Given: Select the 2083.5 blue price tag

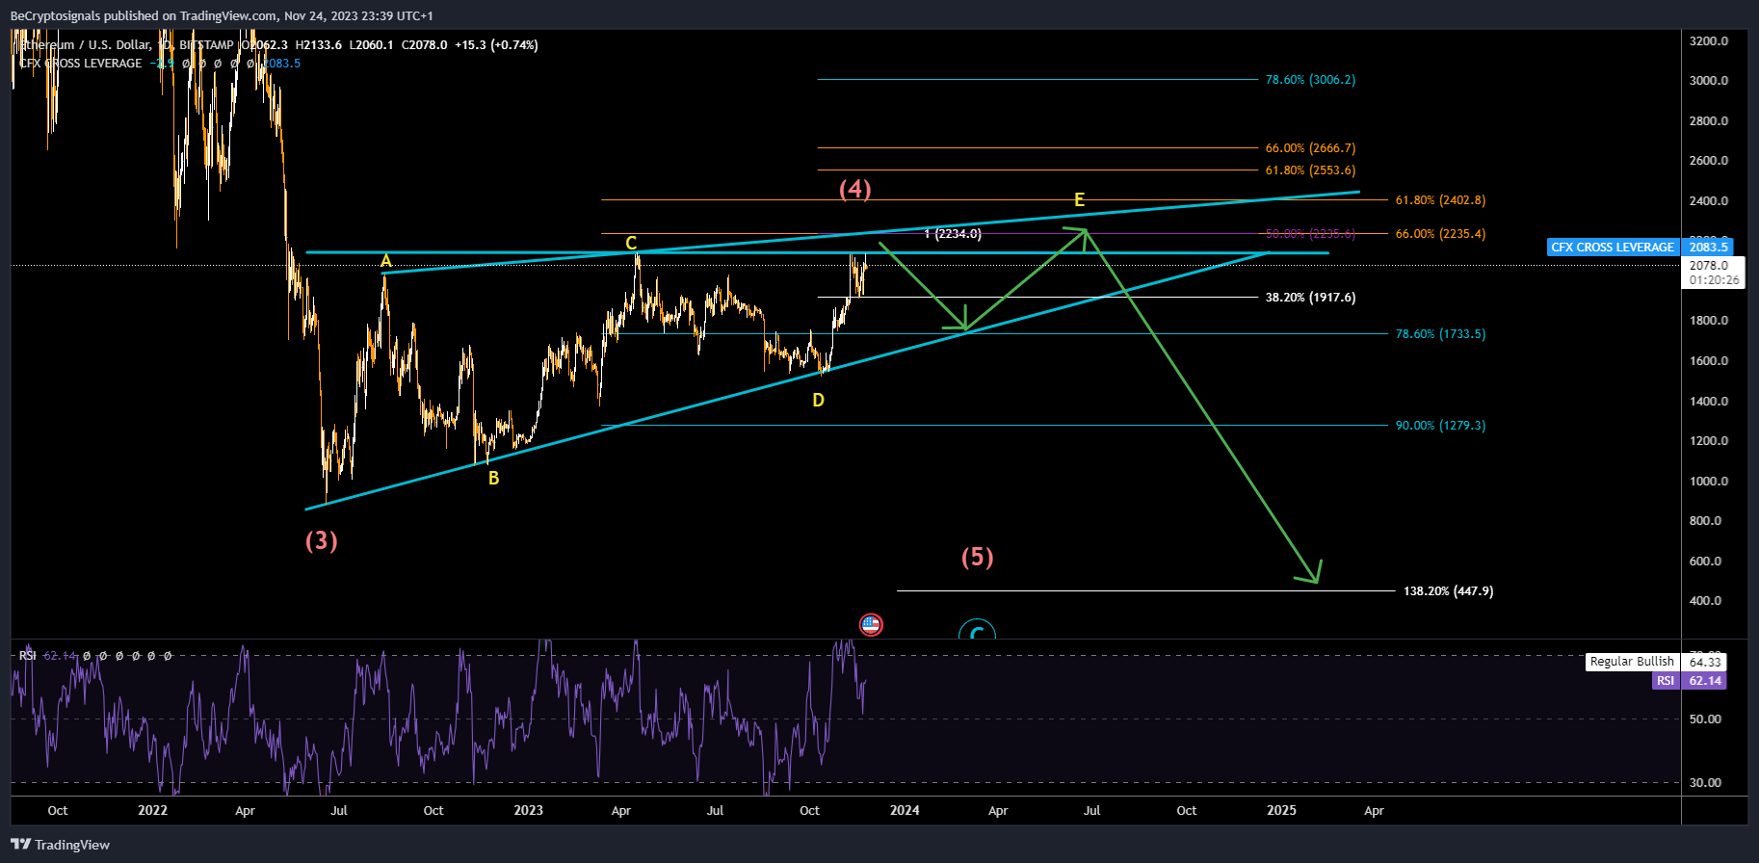Looking at the screenshot, I should [x=1709, y=247].
